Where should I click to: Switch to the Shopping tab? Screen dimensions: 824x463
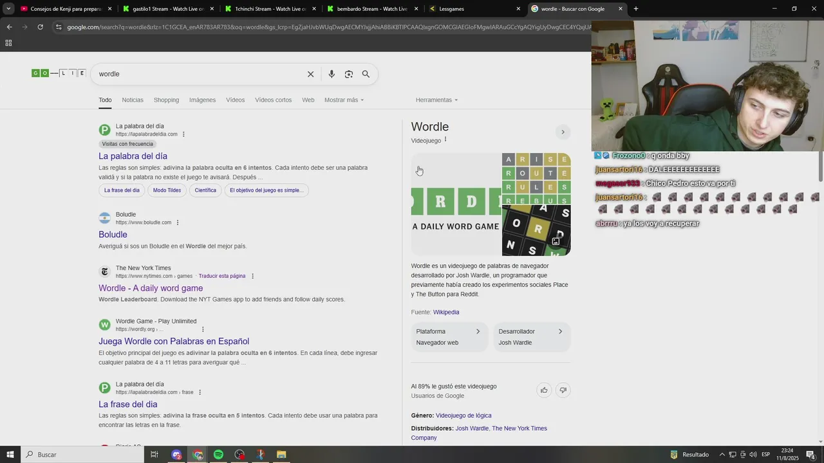tap(166, 100)
